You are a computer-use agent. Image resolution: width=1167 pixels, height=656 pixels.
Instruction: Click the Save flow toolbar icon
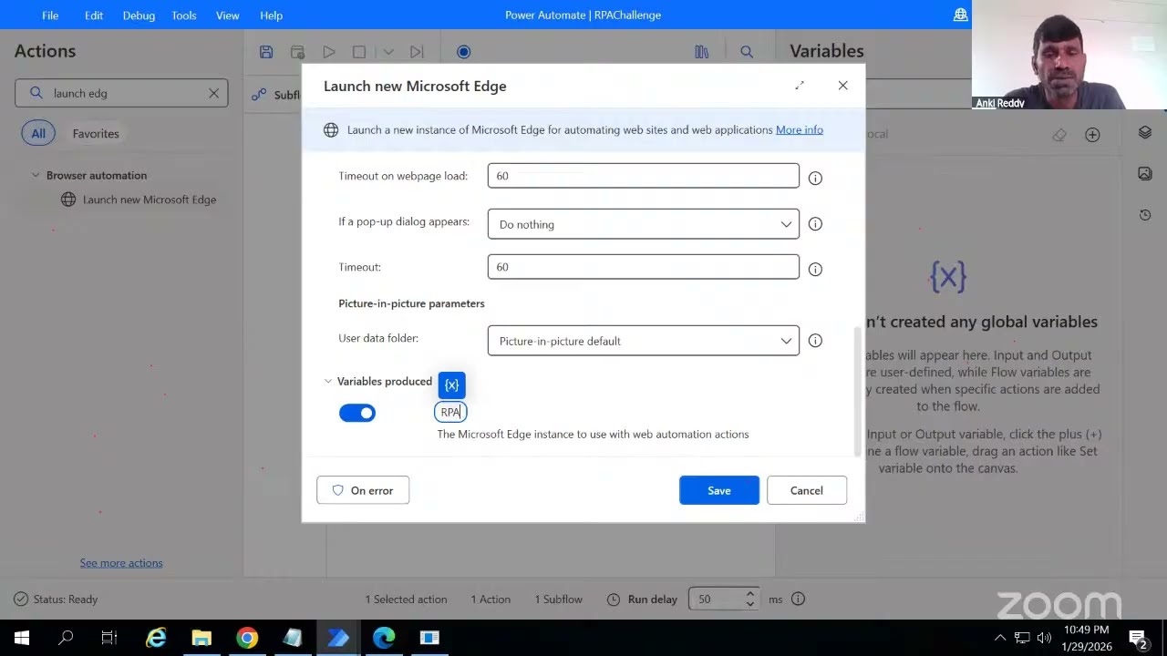click(x=266, y=52)
